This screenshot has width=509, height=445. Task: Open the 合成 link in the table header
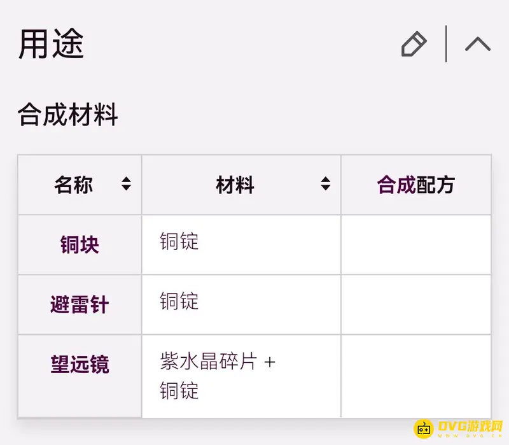(x=396, y=185)
